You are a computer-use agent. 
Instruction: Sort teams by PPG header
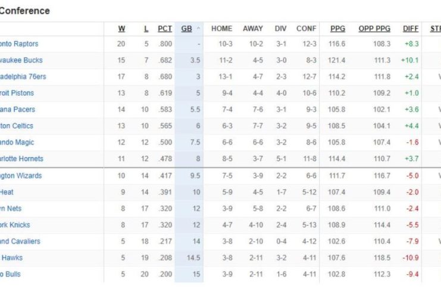tap(337, 29)
